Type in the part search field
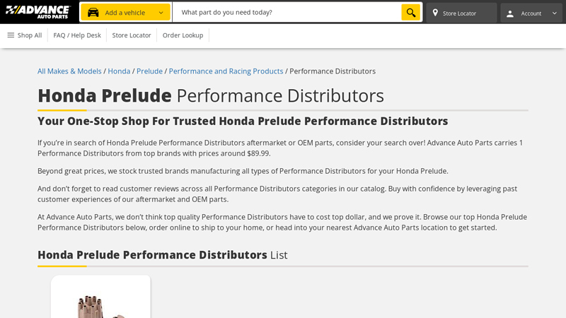Screen dimensions: 566x318 pyautogui.click(x=287, y=13)
